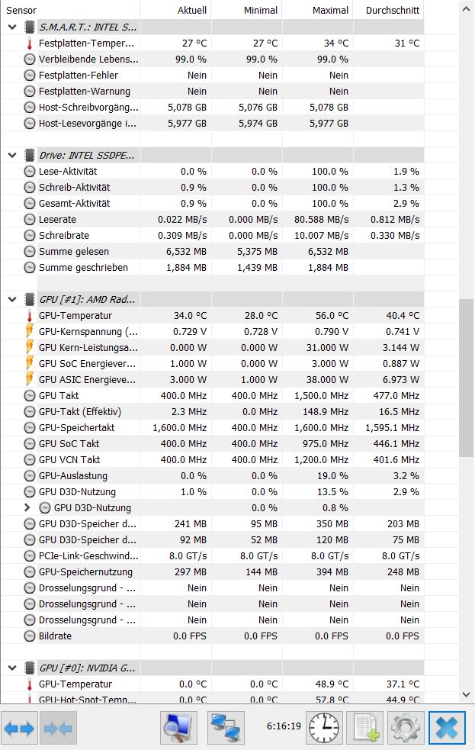Click the gauge icon next to GPU Takt
The image size is (475, 750).
coord(30,396)
